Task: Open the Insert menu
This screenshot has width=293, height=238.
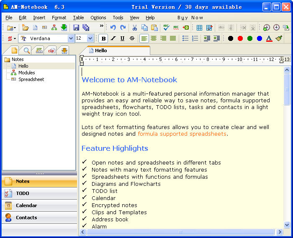Action: click(x=39, y=18)
